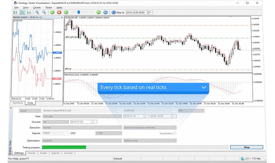Screen dimensions: 275x163
Task: Open the 1:100 leverage dropdown
Action: (x=109, y=133)
